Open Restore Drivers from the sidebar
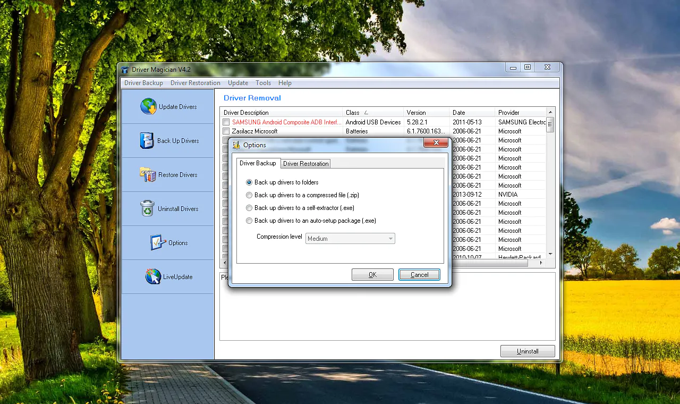The width and height of the screenshot is (680, 404). [148, 174]
